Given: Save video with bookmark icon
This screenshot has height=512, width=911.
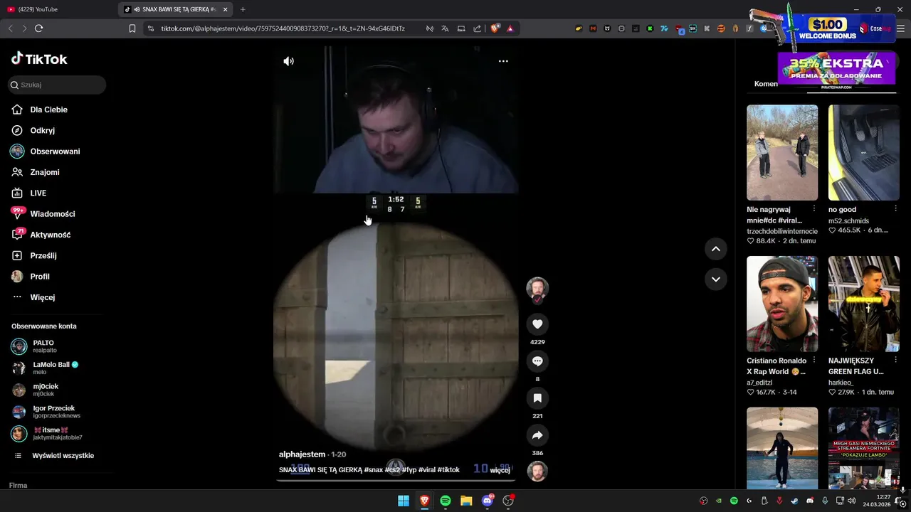Looking at the screenshot, I should 537,398.
